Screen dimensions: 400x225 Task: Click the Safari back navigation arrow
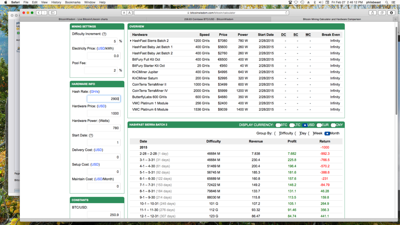click(39, 12)
